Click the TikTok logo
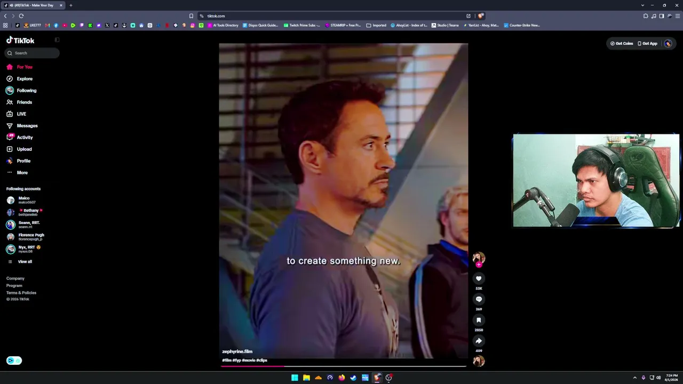Image resolution: width=683 pixels, height=384 pixels. [20, 40]
